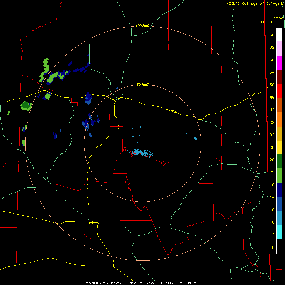Click the 'K FT' units label
Viewport: 285px width, 285px height.
pyautogui.click(x=268, y=22)
